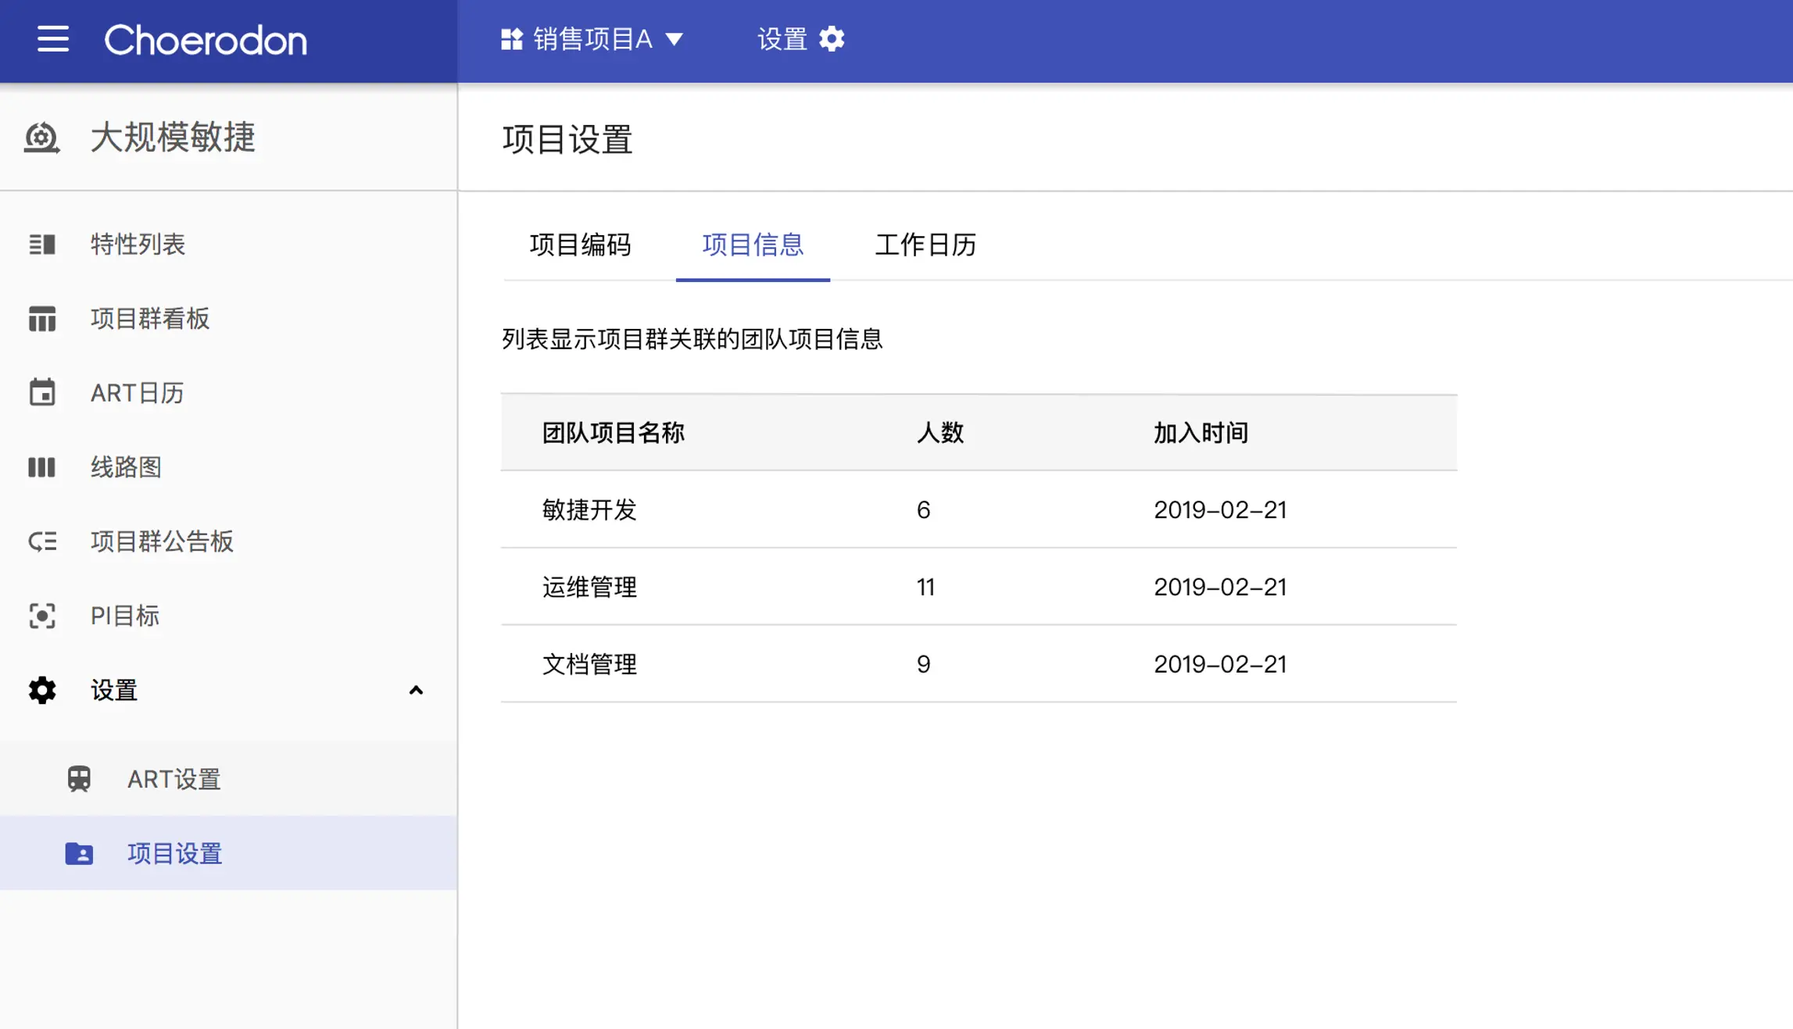Click the 运维管理 team row
This screenshot has width=1793, height=1029.
(x=979, y=587)
